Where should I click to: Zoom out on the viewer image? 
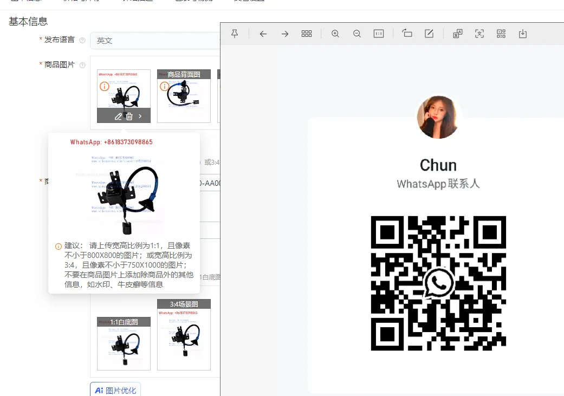(357, 34)
